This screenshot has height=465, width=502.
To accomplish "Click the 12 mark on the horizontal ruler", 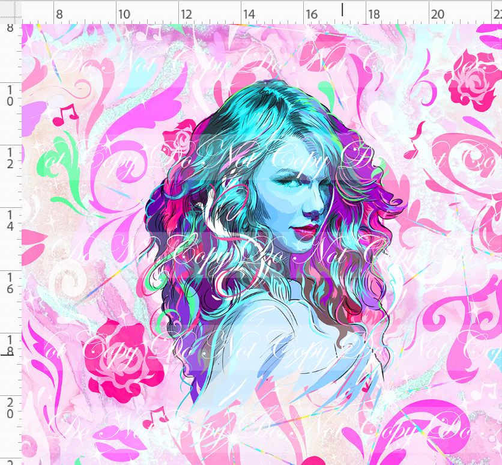I will coord(186,14).
